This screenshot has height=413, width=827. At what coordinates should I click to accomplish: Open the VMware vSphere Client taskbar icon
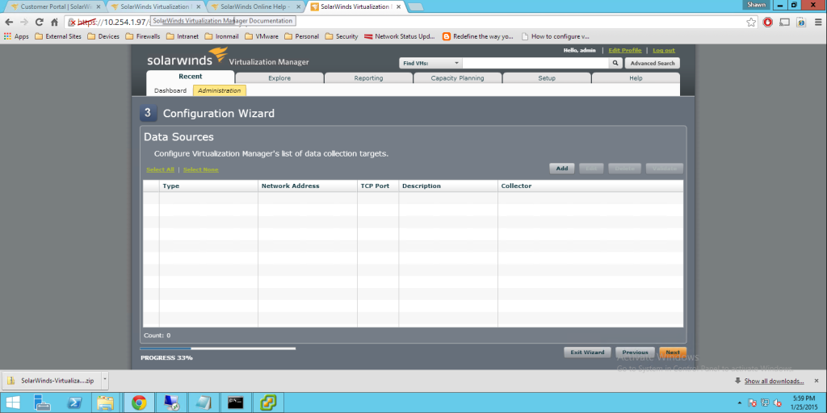(x=268, y=403)
